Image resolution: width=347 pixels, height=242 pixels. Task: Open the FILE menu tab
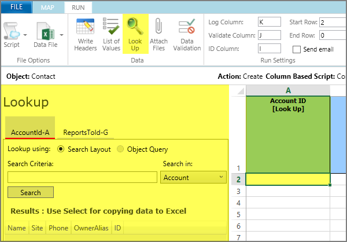click(x=16, y=7)
